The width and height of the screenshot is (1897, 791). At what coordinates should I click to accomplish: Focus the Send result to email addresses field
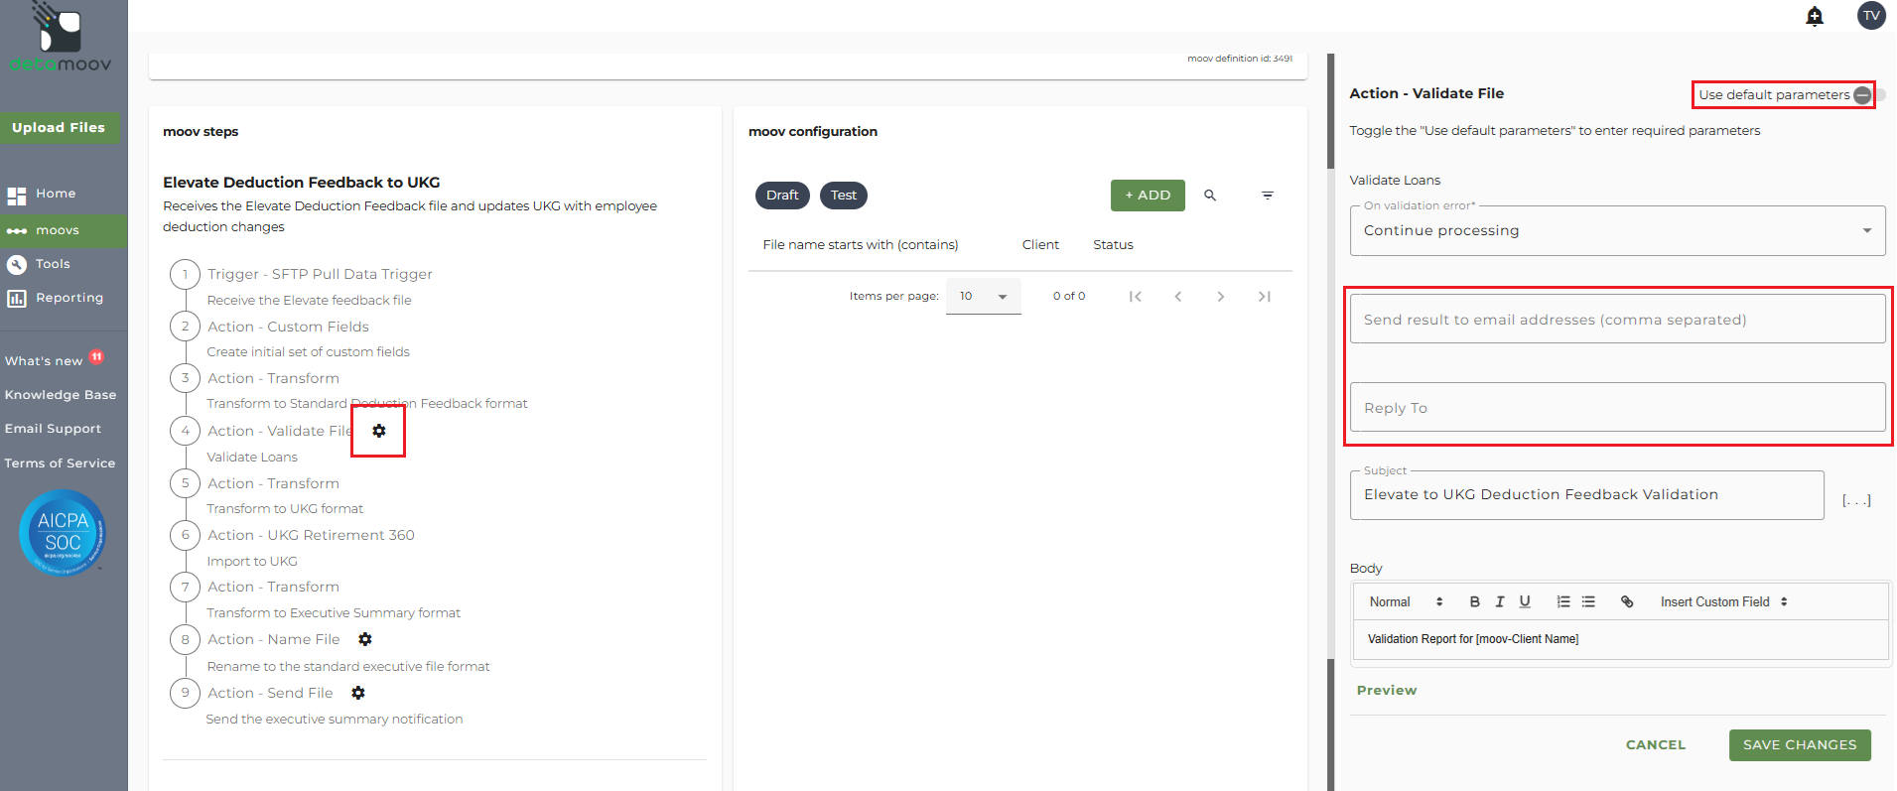[x=1617, y=319]
